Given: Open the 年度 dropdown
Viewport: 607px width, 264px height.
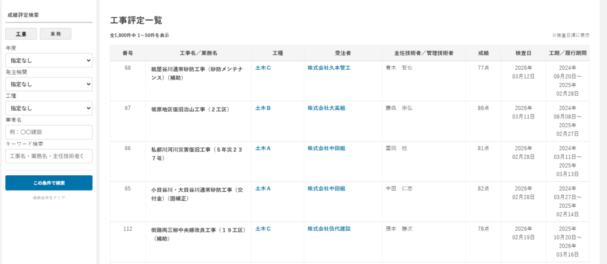Looking at the screenshot, I should pos(49,60).
